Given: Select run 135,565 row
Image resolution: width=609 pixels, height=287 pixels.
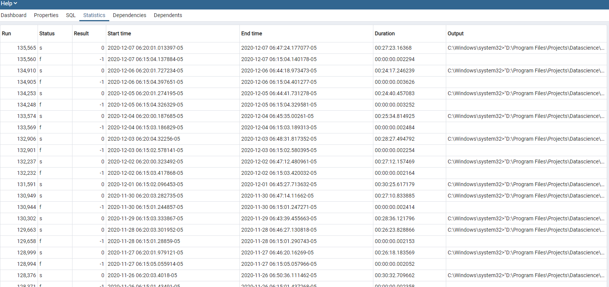Looking at the screenshot, I should tap(27, 48).
